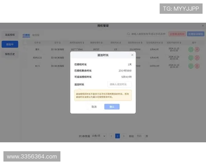Viewport: 206px width, 165px height.
Task: Click the 请输入追加时长 input field
Action: coord(119,84)
